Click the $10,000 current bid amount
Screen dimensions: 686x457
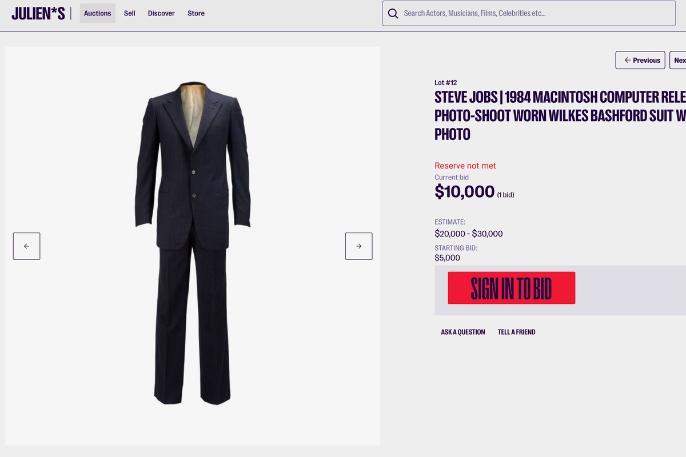[x=464, y=191]
